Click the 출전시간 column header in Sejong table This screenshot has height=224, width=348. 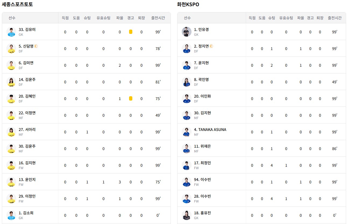click(158, 18)
